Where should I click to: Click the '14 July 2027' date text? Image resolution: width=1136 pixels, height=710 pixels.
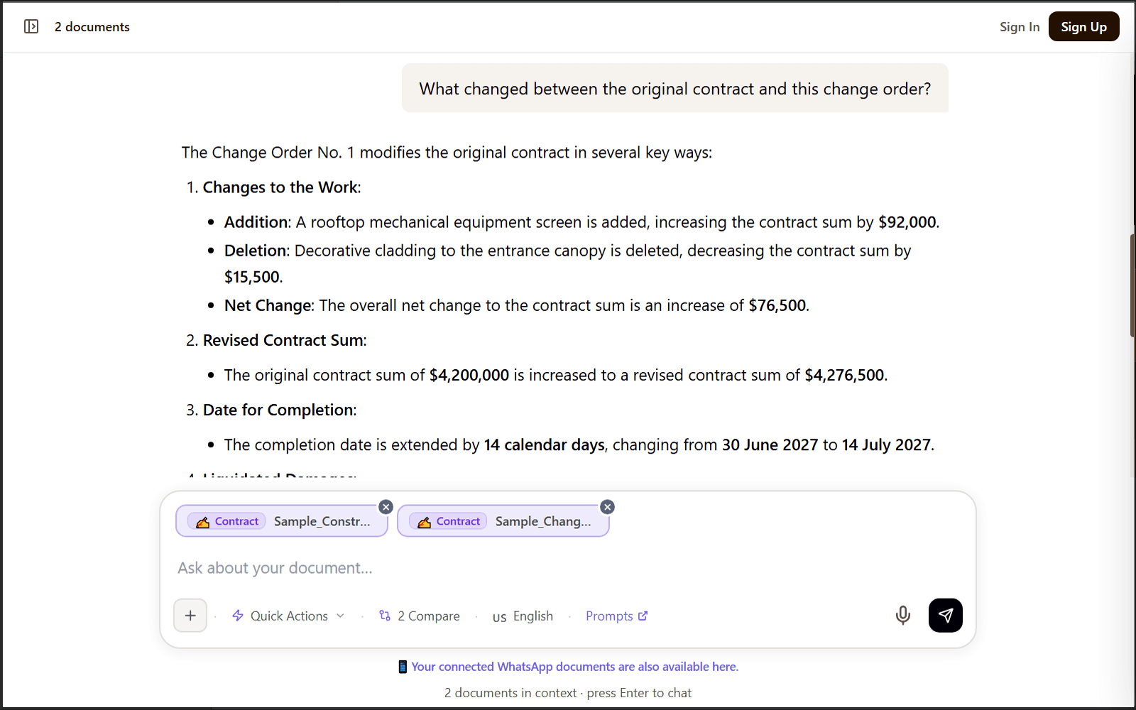(886, 444)
